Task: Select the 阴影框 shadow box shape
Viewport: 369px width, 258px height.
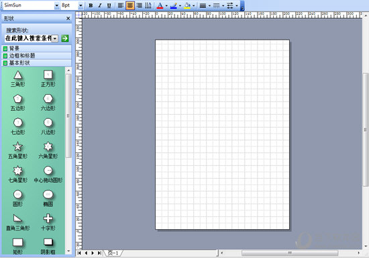Action: (x=48, y=247)
